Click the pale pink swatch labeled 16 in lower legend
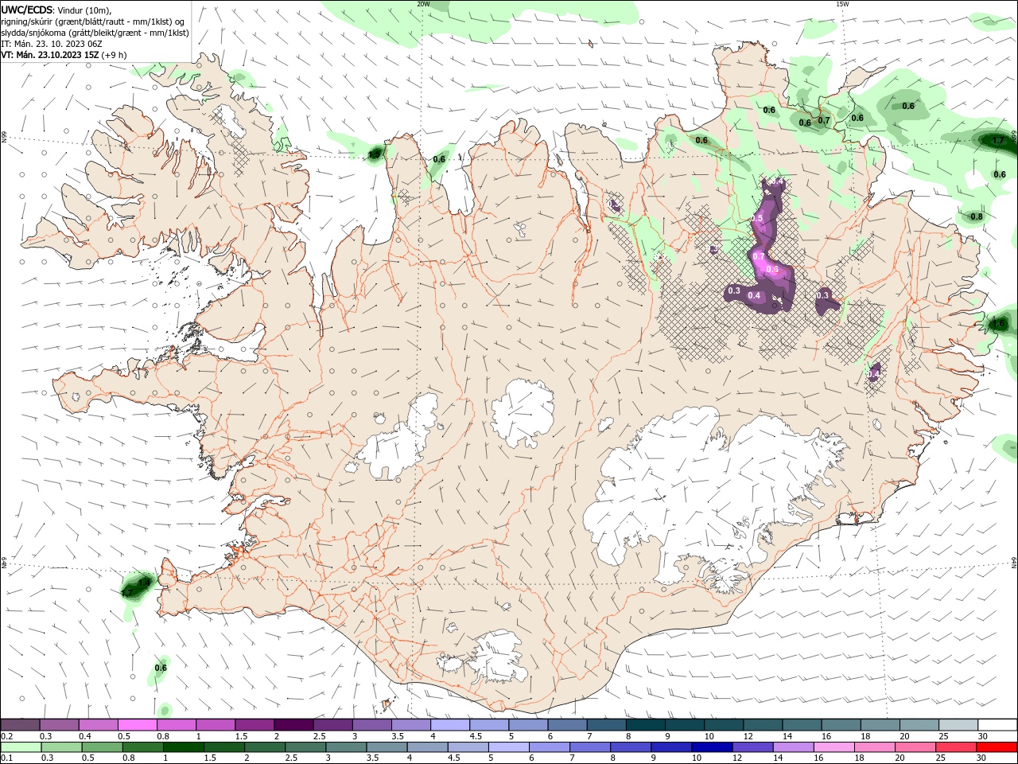1018x764 pixels. pos(833,747)
